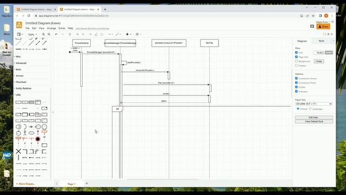
Task: Click the browser address bar
Action: pyautogui.click(x=165, y=16)
